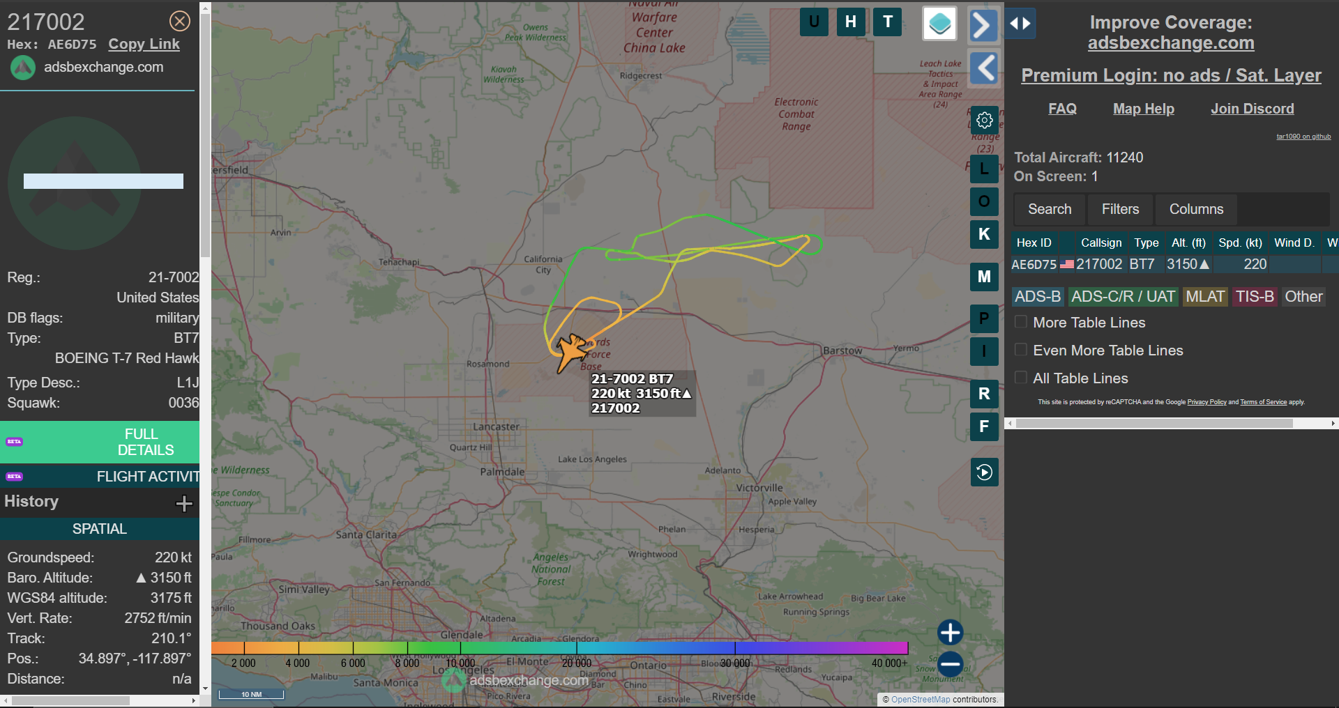The height and width of the screenshot is (708, 1339).
Task: Toggle the Other source filter
Action: pos(1303,297)
